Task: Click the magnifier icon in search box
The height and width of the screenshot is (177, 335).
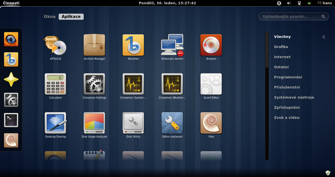Action: [323, 16]
